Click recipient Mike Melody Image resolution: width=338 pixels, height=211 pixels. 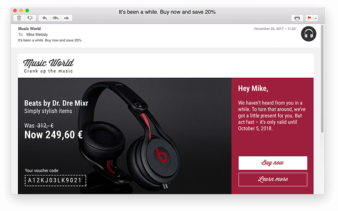click(37, 35)
